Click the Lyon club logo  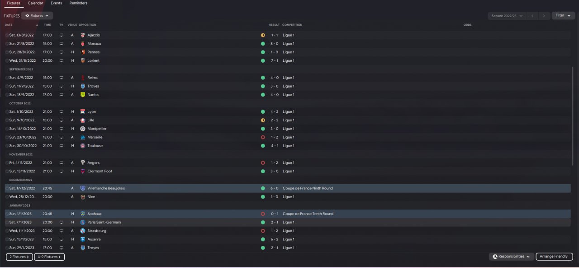(83, 112)
